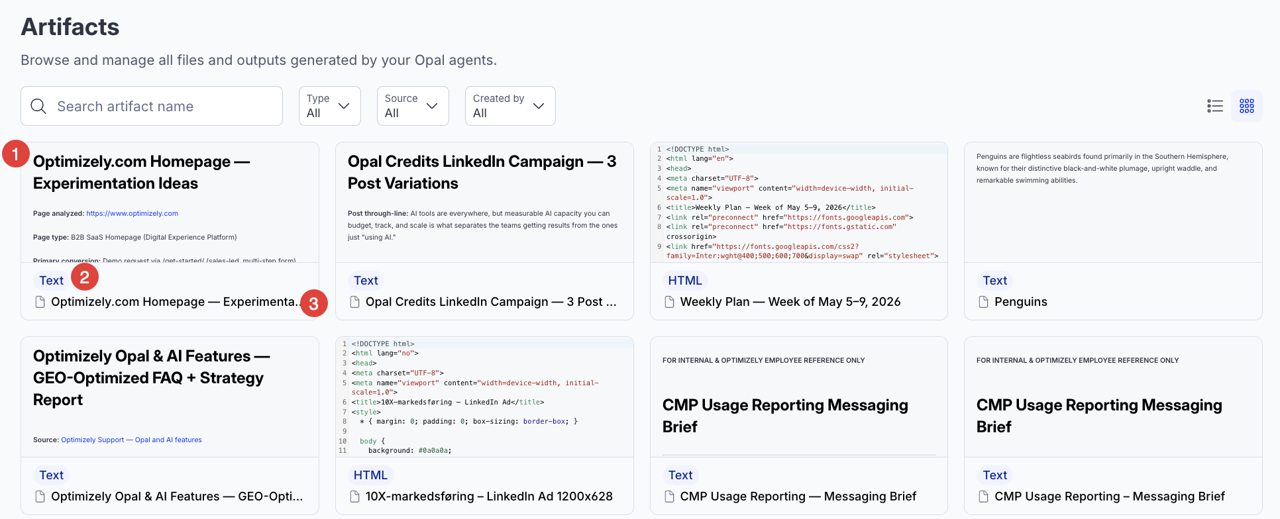1280x519 pixels.
Task: Click Text tag on Optimizely Opal & AI card
Action: tap(51, 475)
